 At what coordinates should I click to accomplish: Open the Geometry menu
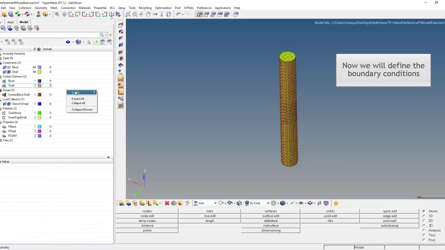coord(41,8)
